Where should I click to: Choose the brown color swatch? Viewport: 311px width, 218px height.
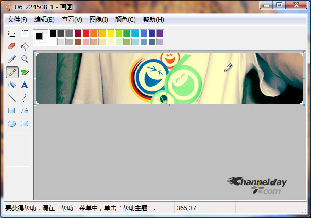click(x=78, y=42)
